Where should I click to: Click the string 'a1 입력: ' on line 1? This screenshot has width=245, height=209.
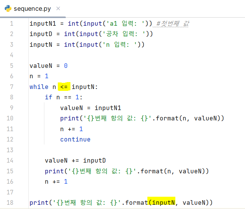[126, 24]
